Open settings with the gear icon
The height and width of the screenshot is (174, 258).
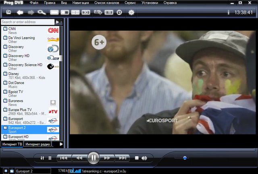pyautogui.click(x=131, y=13)
